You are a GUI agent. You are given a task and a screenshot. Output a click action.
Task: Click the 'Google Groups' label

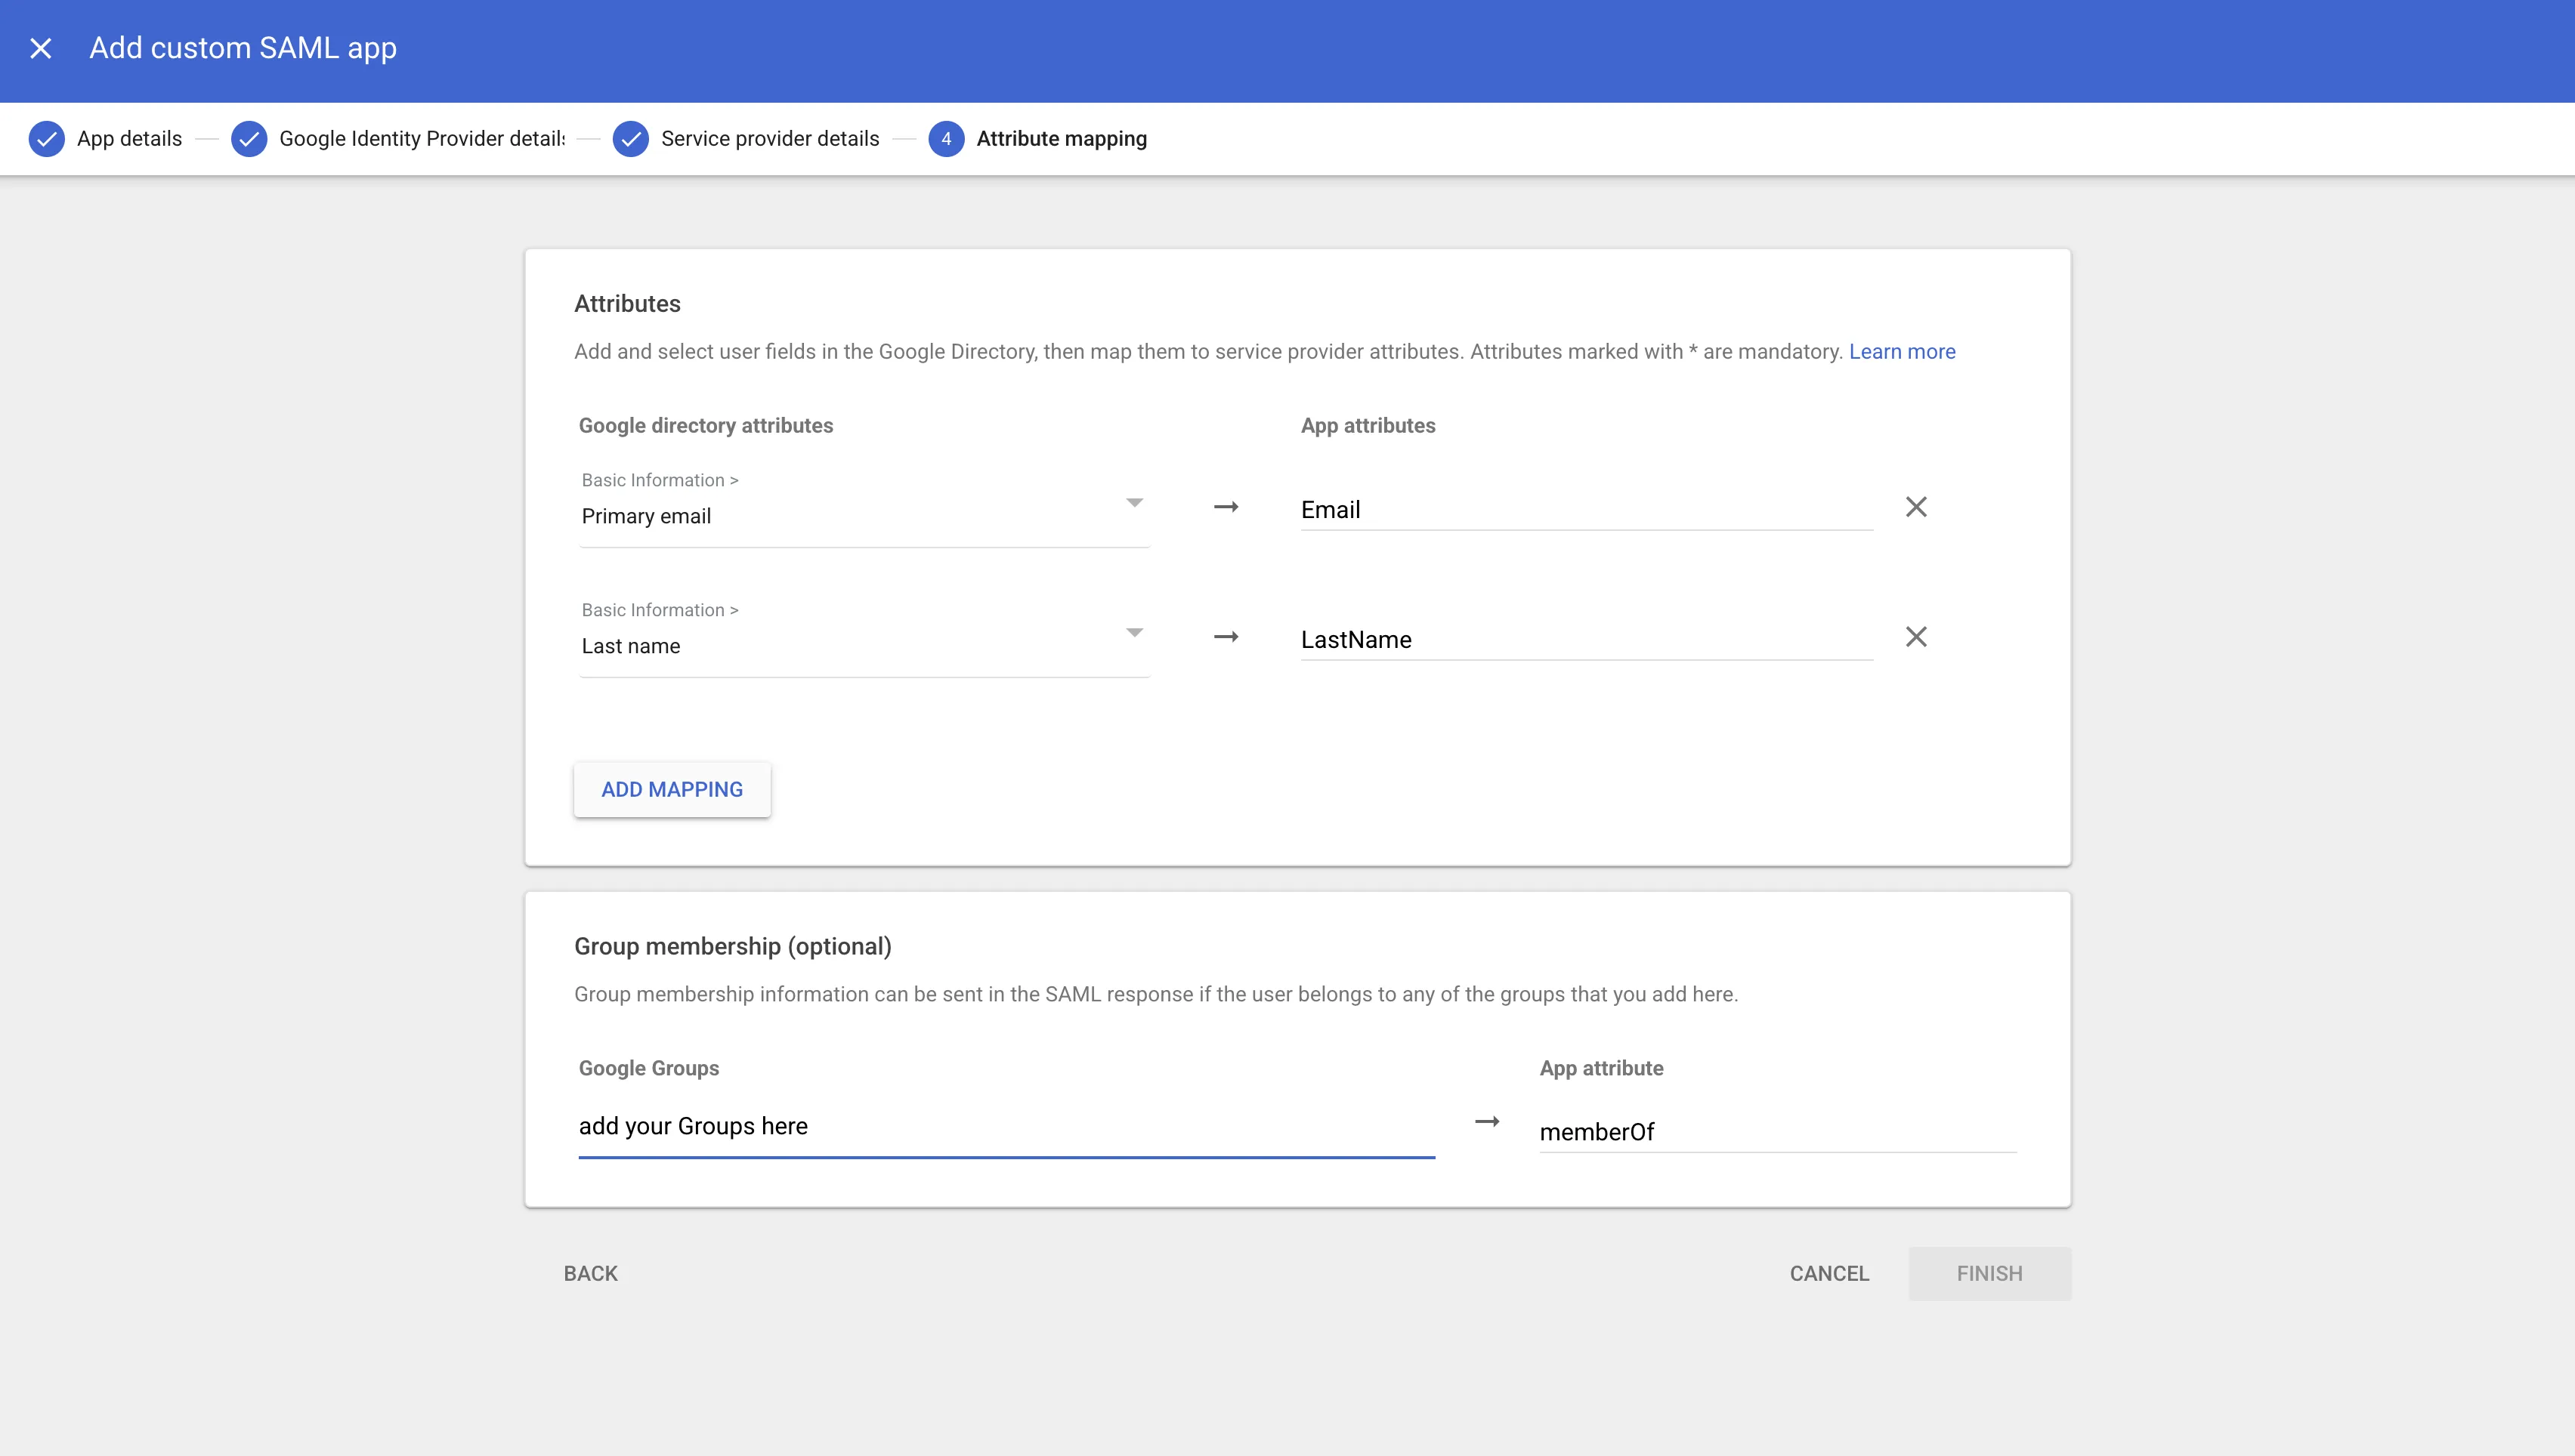(x=648, y=1069)
